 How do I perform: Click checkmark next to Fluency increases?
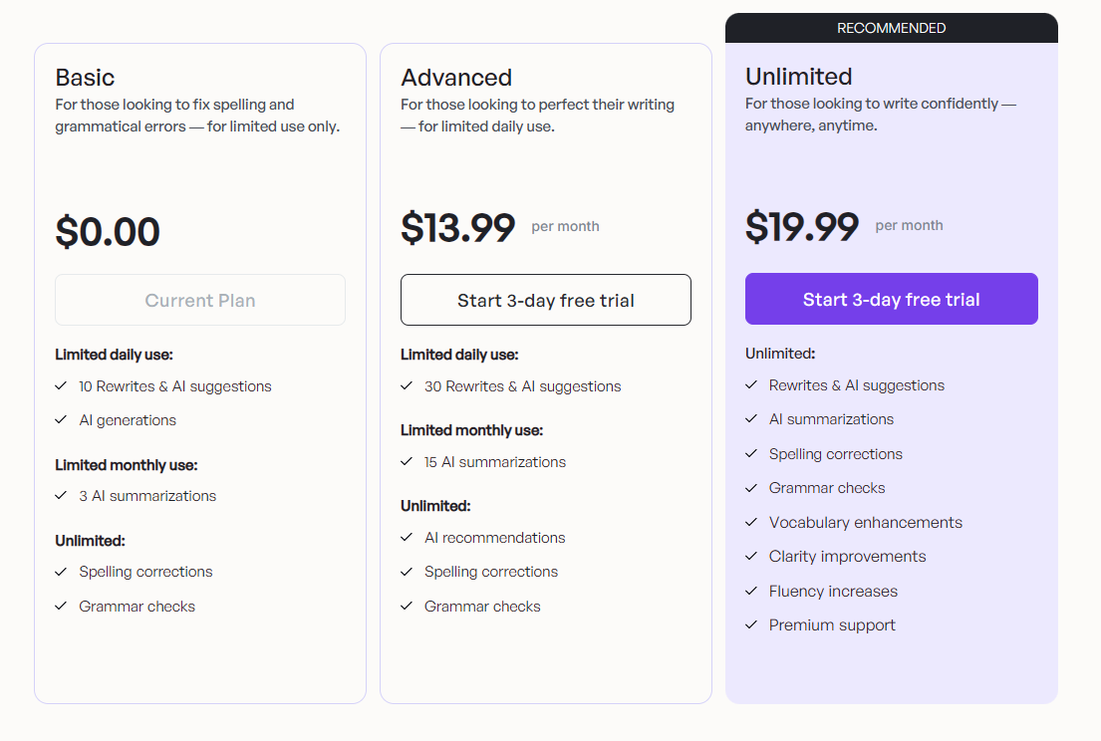751,591
